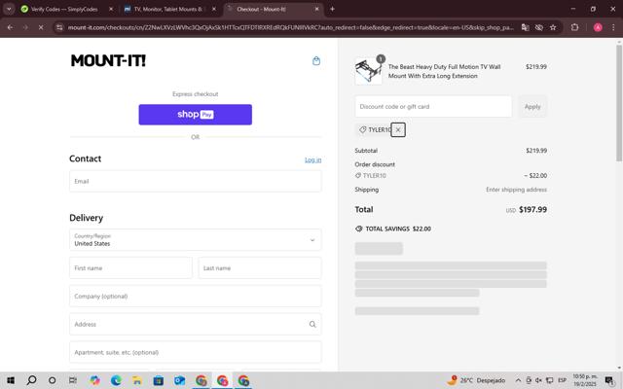Open the Country/Region dropdown
The width and height of the screenshot is (623, 389).
[195, 240]
